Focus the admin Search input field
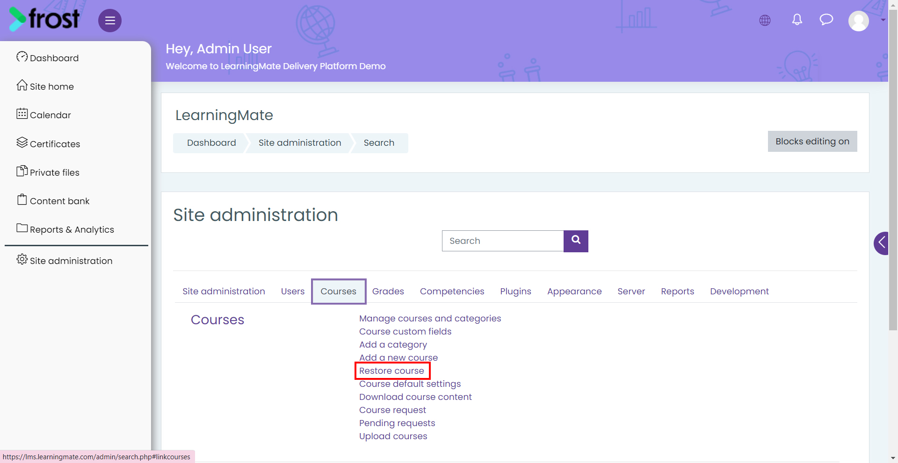 pos(503,241)
